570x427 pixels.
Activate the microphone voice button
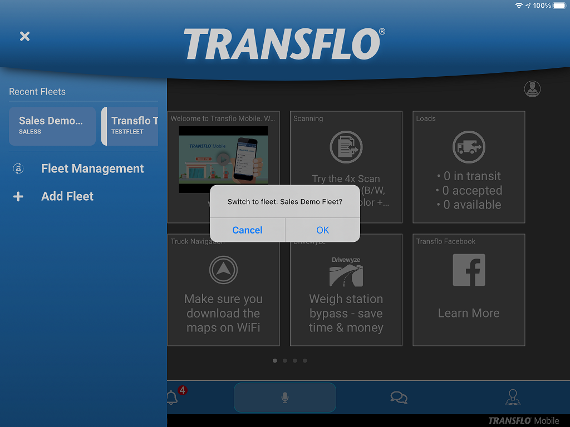pyautogui.click(x=284, y=398)
